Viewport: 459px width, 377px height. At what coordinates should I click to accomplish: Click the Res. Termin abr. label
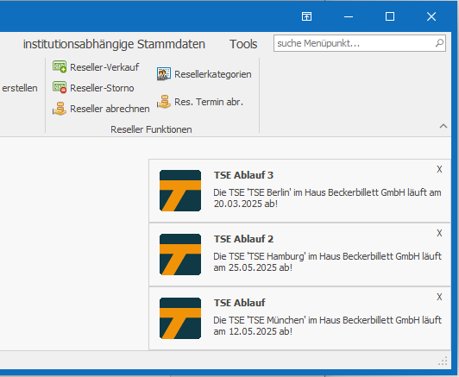pos(209,102)
